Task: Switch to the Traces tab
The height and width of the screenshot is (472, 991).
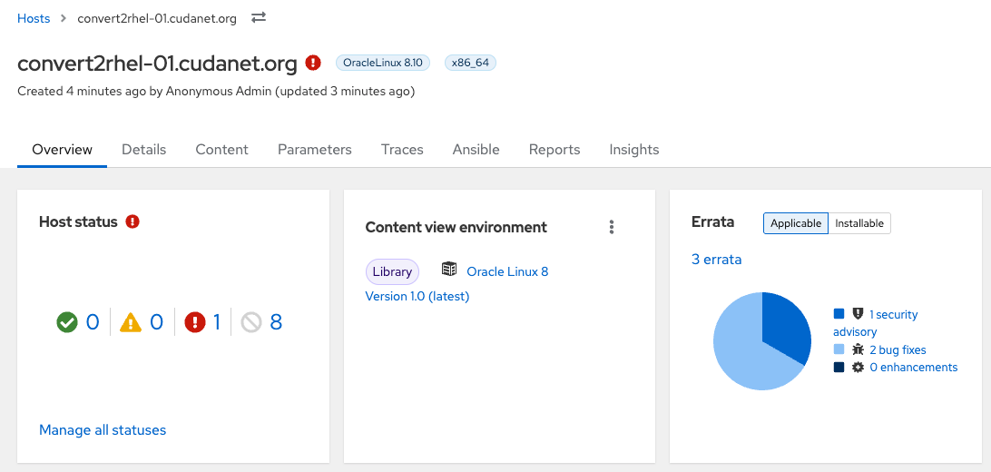Action: pos(402,150)
